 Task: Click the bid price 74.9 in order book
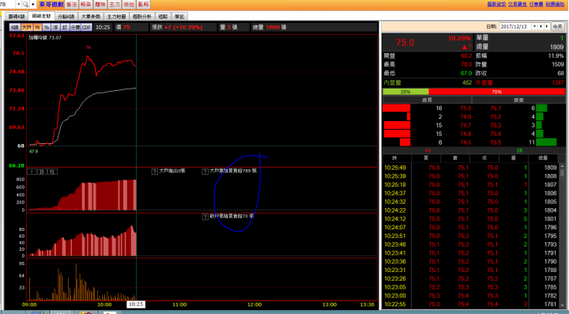click(465, 116)
